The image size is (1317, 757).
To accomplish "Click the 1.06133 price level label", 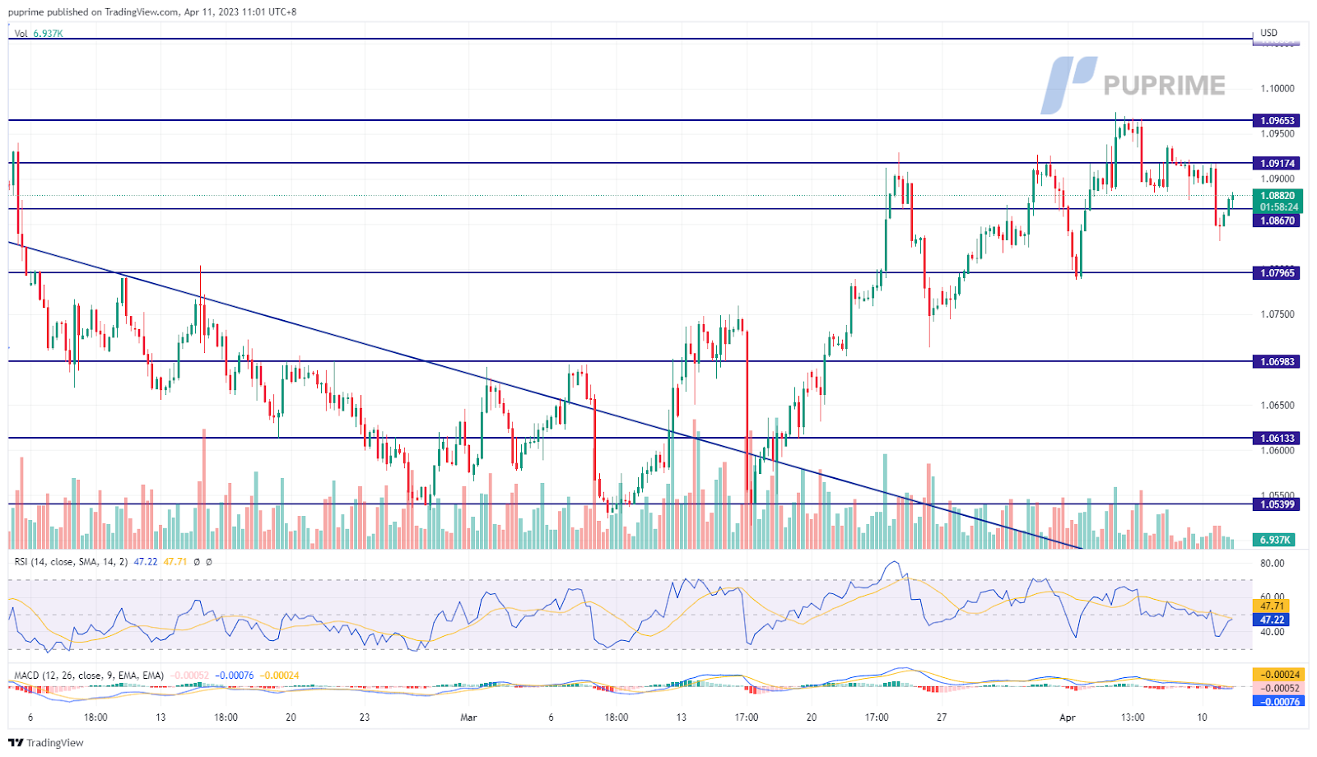I will coord(1276,439).
